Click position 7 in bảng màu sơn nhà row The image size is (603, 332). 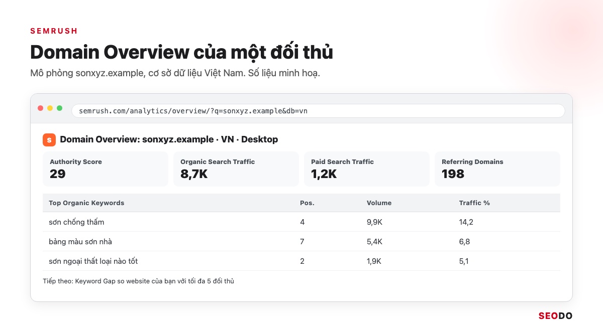click(x=302, y=242)
